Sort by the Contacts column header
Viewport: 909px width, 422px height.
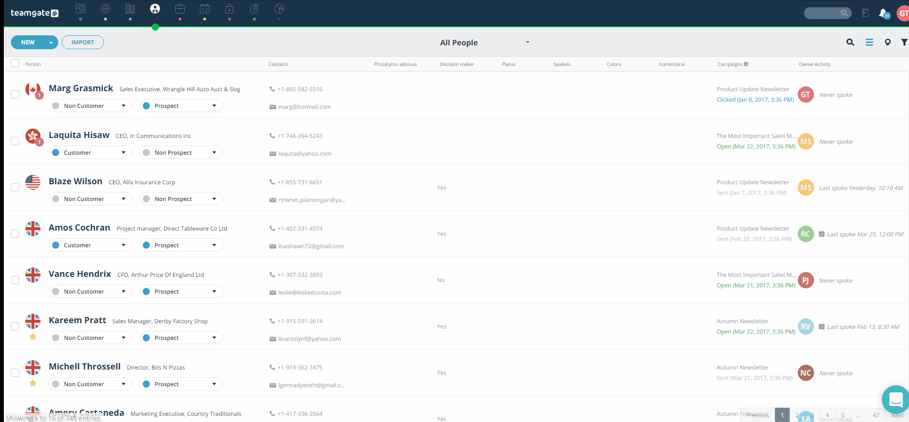(278, 64)
